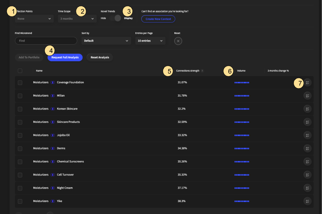Image resolution: width=322 pixels, height=214 pixels.
Task: Click the details icon in Jojoba Oil row
Action: (x=307, y=135)
